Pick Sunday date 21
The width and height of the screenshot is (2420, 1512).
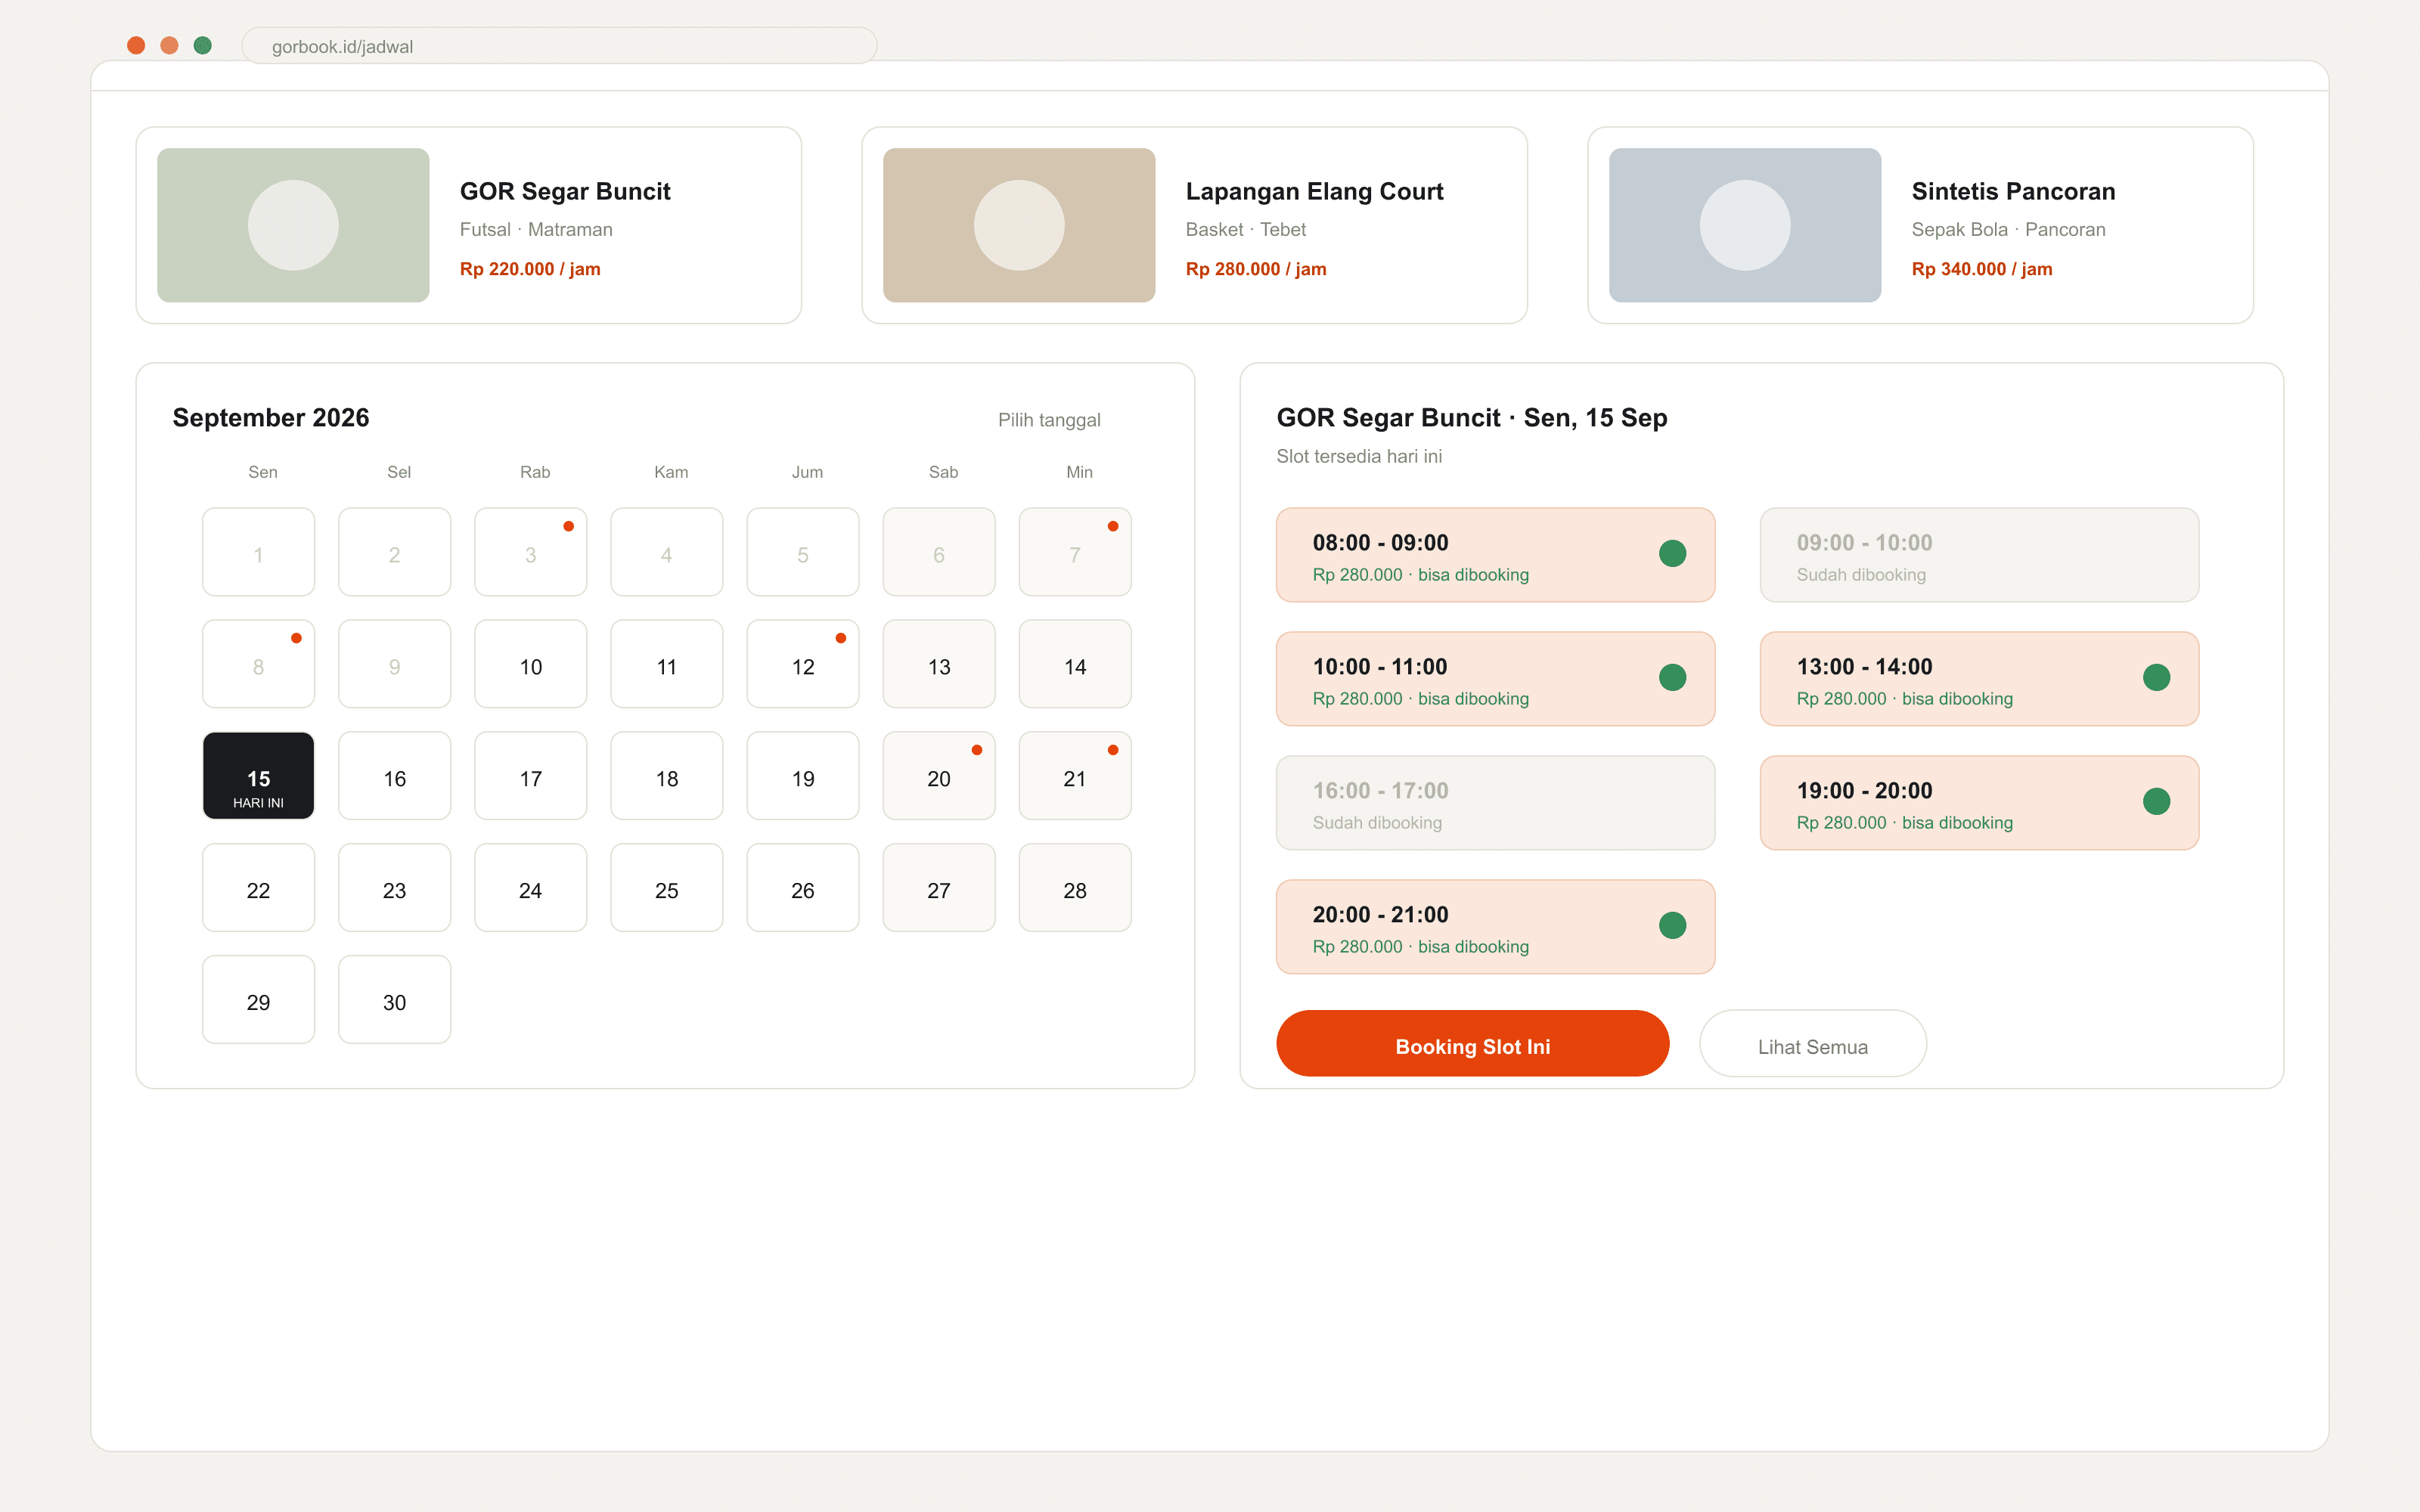(1075, 776)
